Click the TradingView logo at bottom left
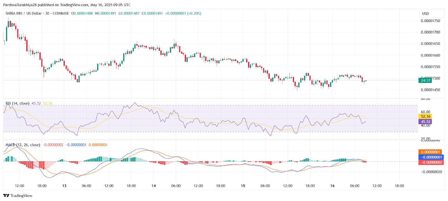This screenshot has width=448, height=201. tap(18, 196)
